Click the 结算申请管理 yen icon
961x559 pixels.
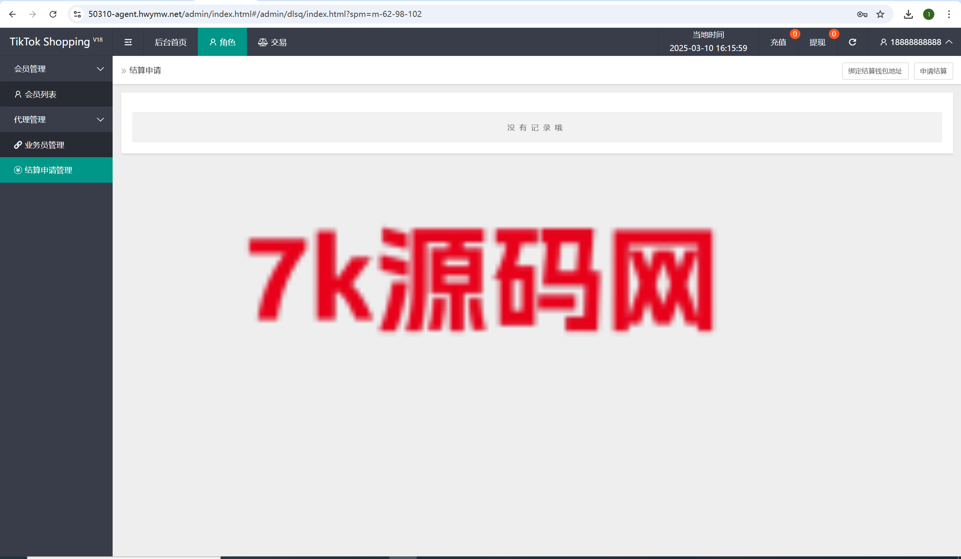point(18,170)
